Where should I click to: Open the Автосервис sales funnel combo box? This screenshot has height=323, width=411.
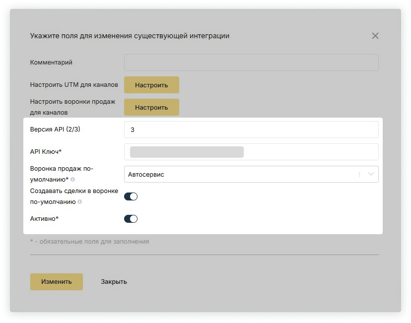[x=238, y=175]
